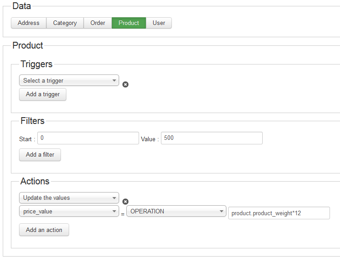Open the price_value field dropdown
This screenshot has width=340, height=257.
pyautogui.click(x=69, y=211)
